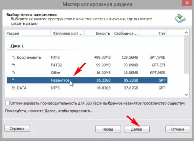The width and height of the screenshot is (194, 141).
Task: Cancel the wizard with Отмена
Action: pos(178,129)
